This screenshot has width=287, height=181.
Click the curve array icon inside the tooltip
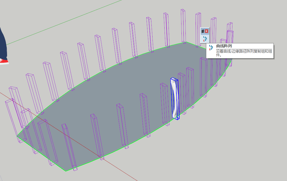tap(211, 48)
